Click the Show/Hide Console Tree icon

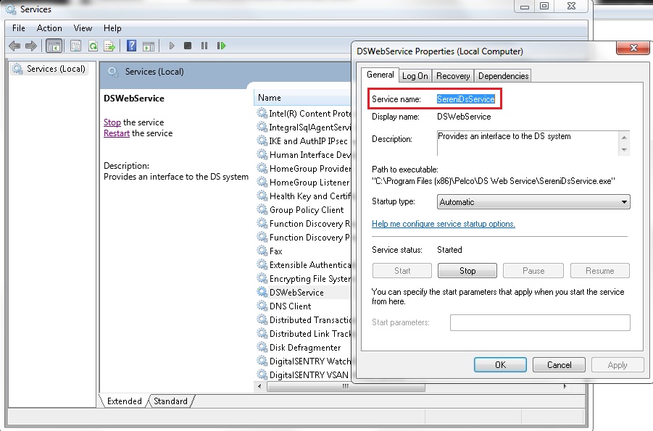pyautogui.click(x=54, y=46)
